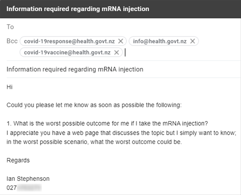This screenshot has height=195, width=241.
Task: Click the 'Hi' greeting line
Action: pyautogui.click(x=10, y=87)
